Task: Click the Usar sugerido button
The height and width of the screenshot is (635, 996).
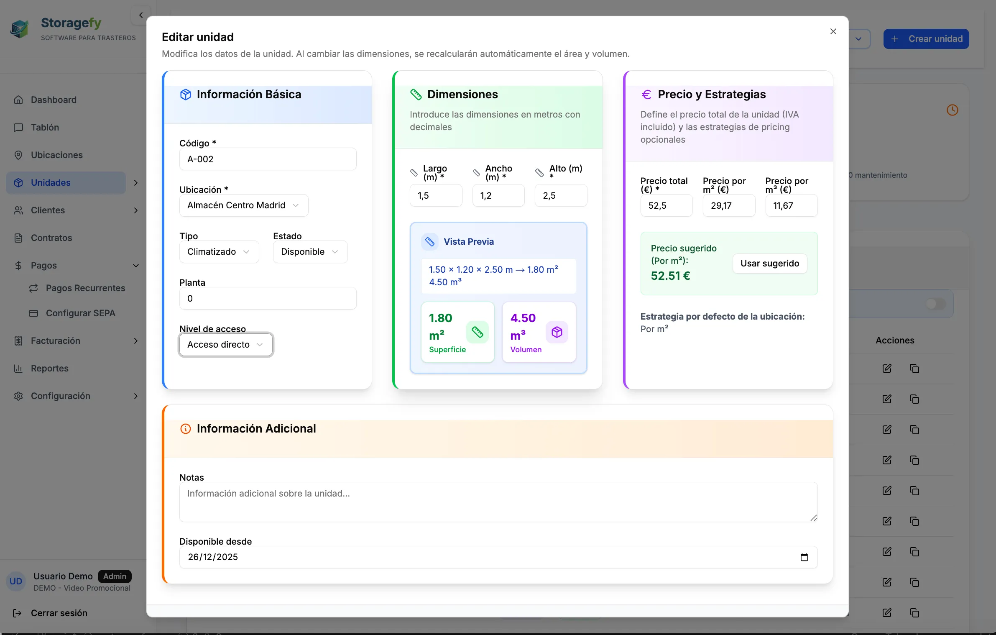Action: (x=769, y=264)
